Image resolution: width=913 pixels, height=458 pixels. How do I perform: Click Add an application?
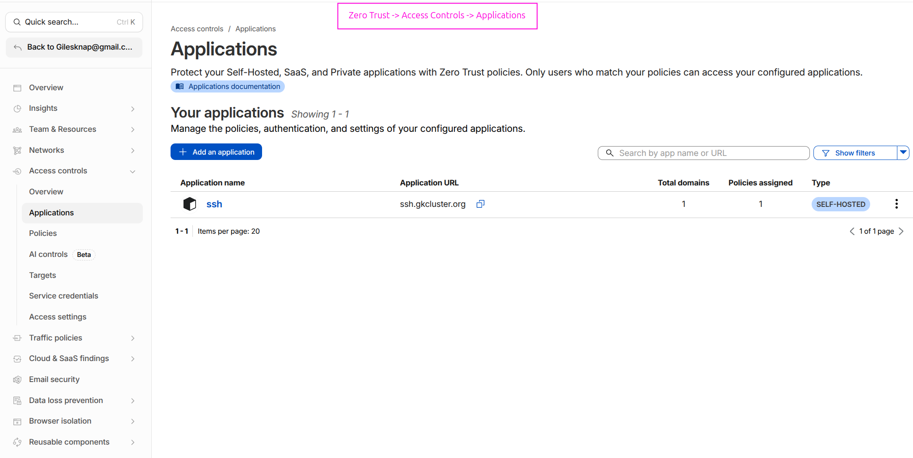pos(216,151)
